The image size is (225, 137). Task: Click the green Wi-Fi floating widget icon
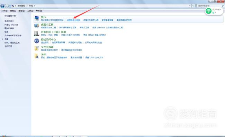click(208, 11)
